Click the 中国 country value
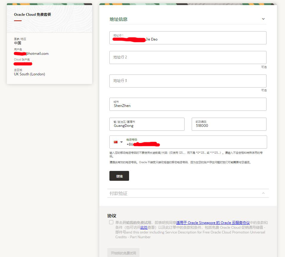Screen dimensions: 285x257 click(x=18, y=43)
